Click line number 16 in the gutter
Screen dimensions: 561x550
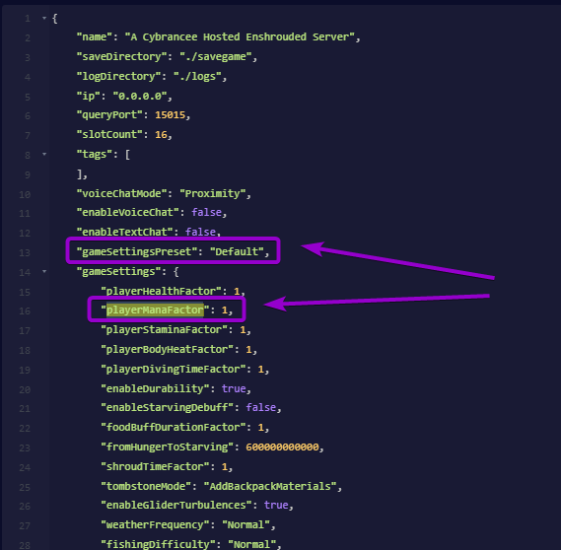coord(25,311)
